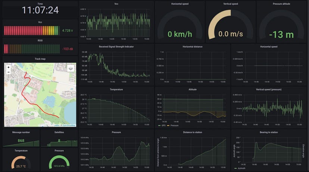This screenshot has height=172, width=309.
Task: Click the 11:07:24 clock value
Action: pos(40,10)
